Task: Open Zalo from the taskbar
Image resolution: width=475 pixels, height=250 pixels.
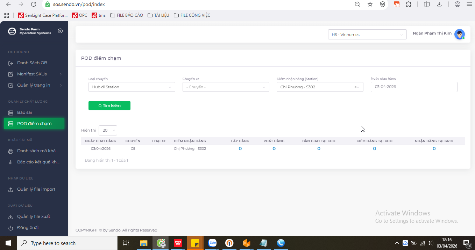Action: (x=213, y=243)
